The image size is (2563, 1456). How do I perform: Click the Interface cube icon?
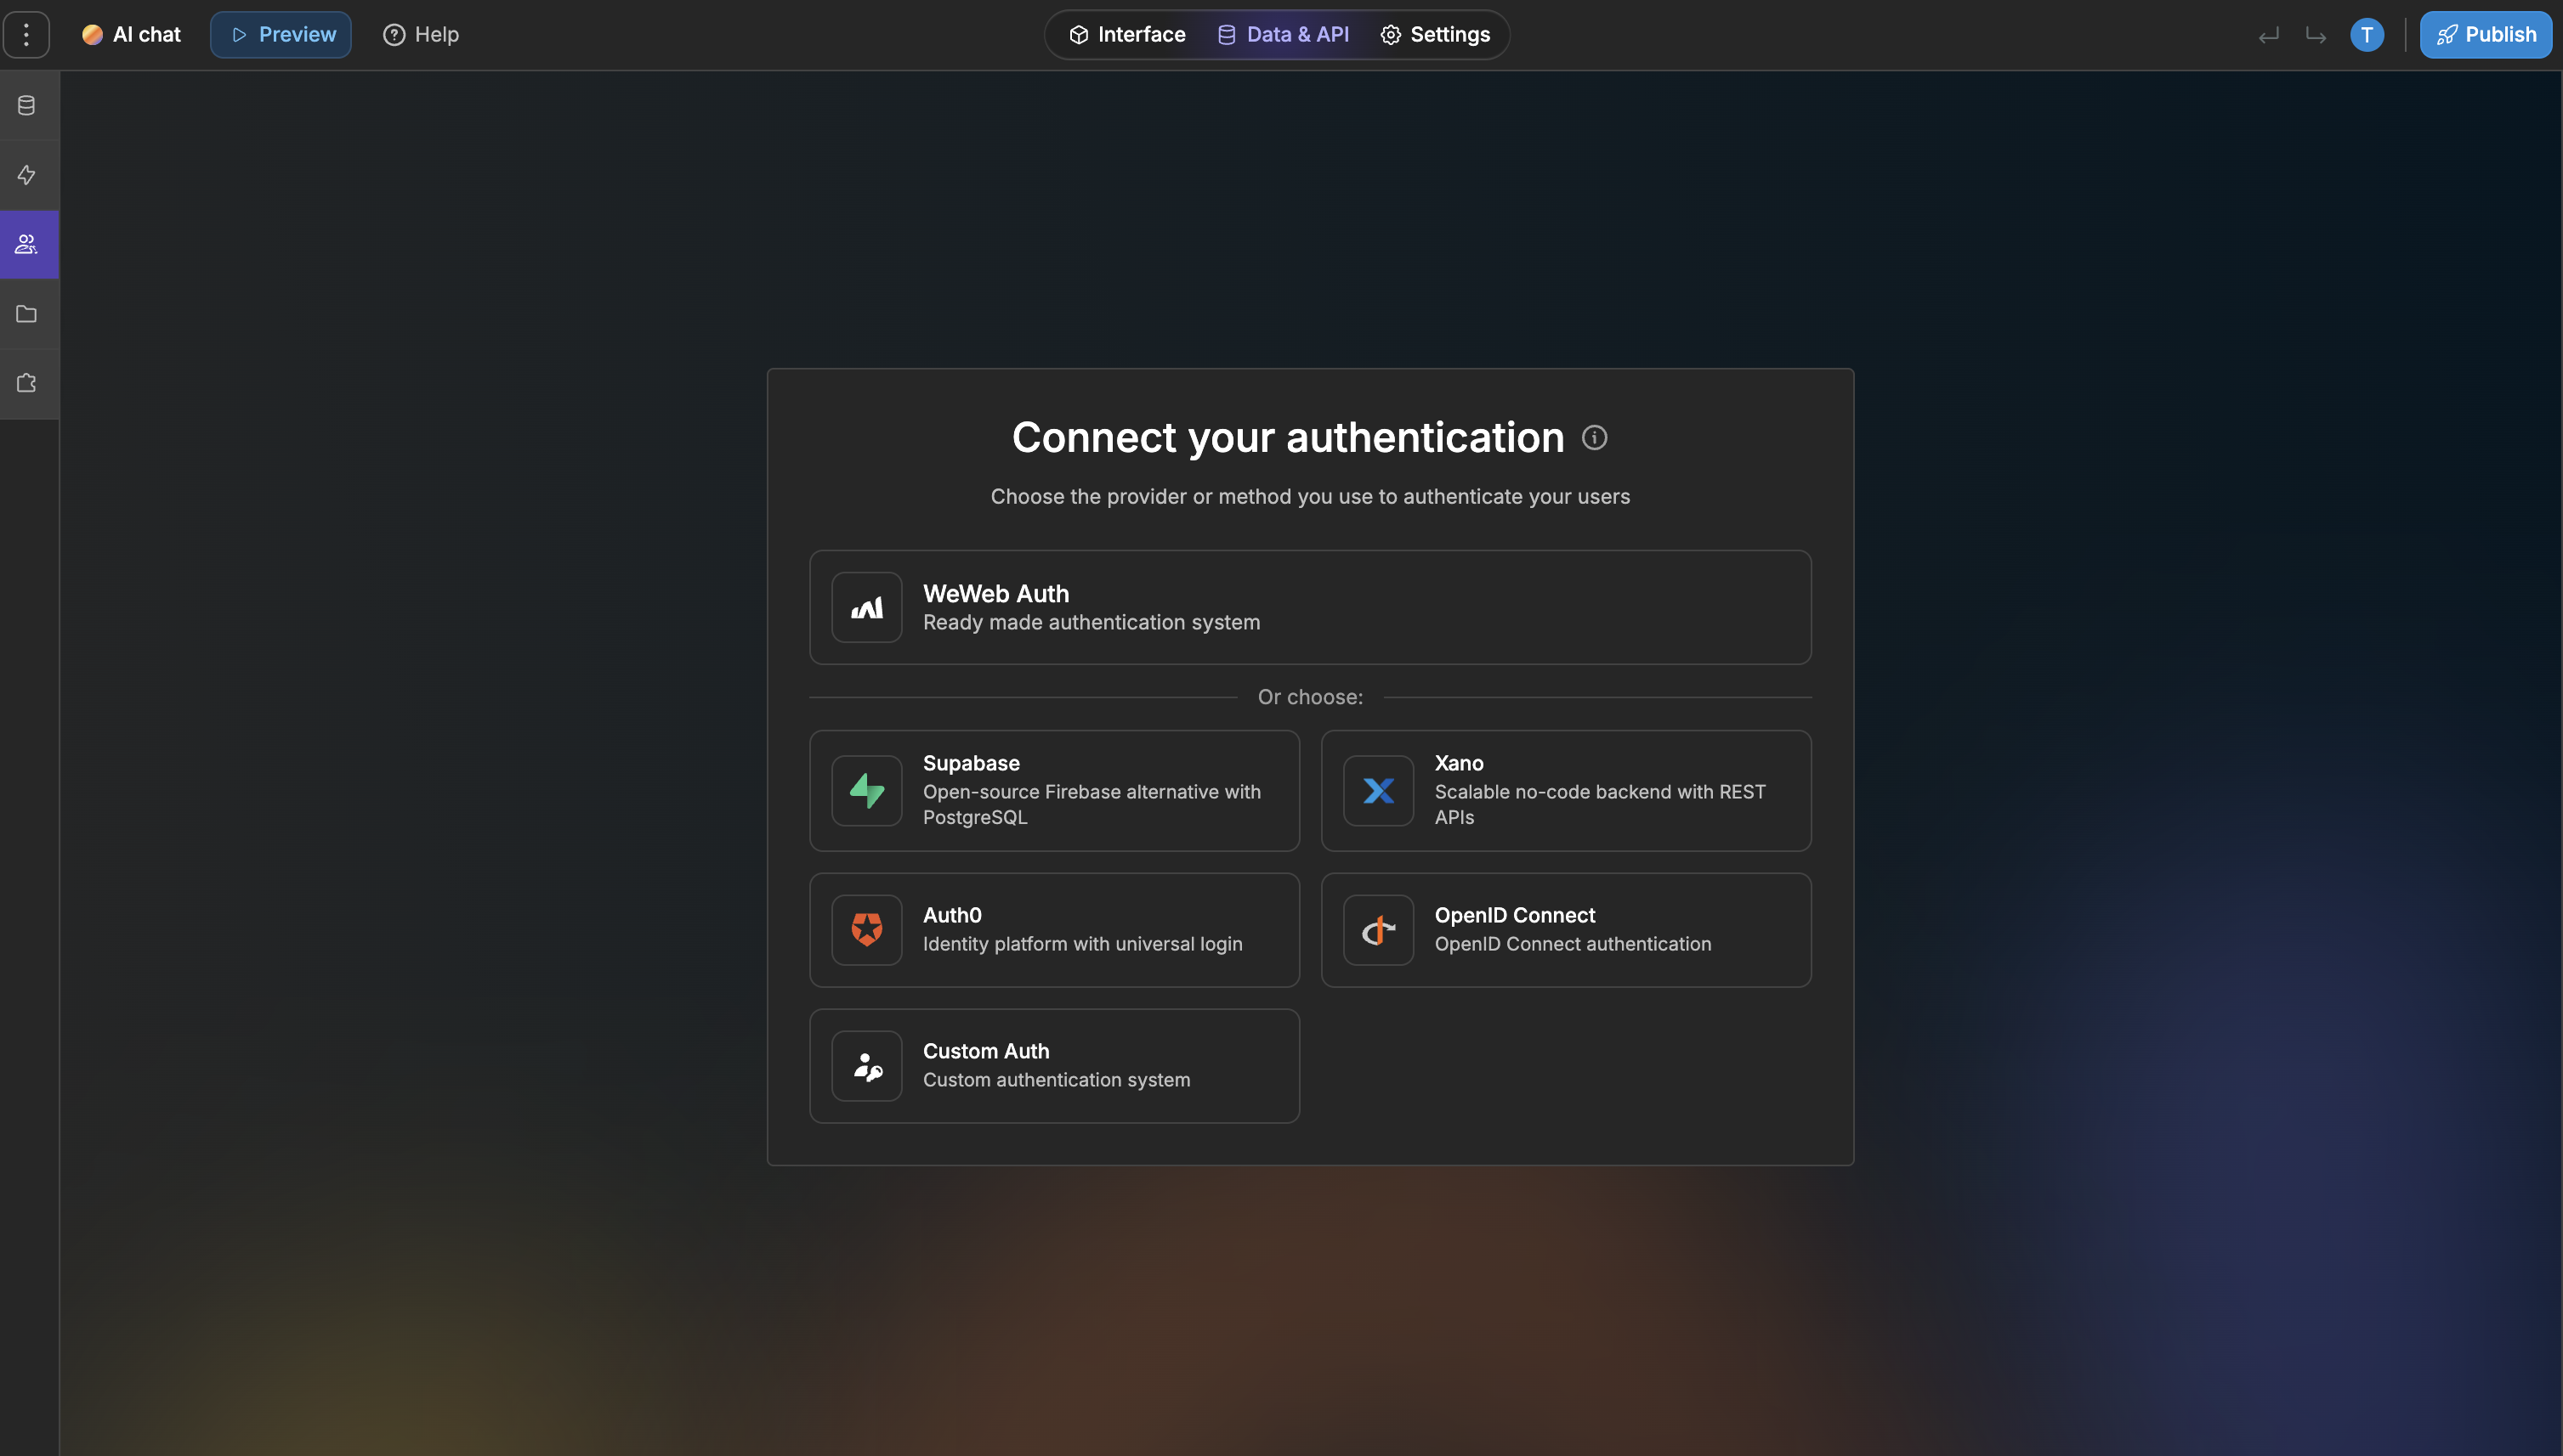pyautogui.click(x=1079, y=35)
